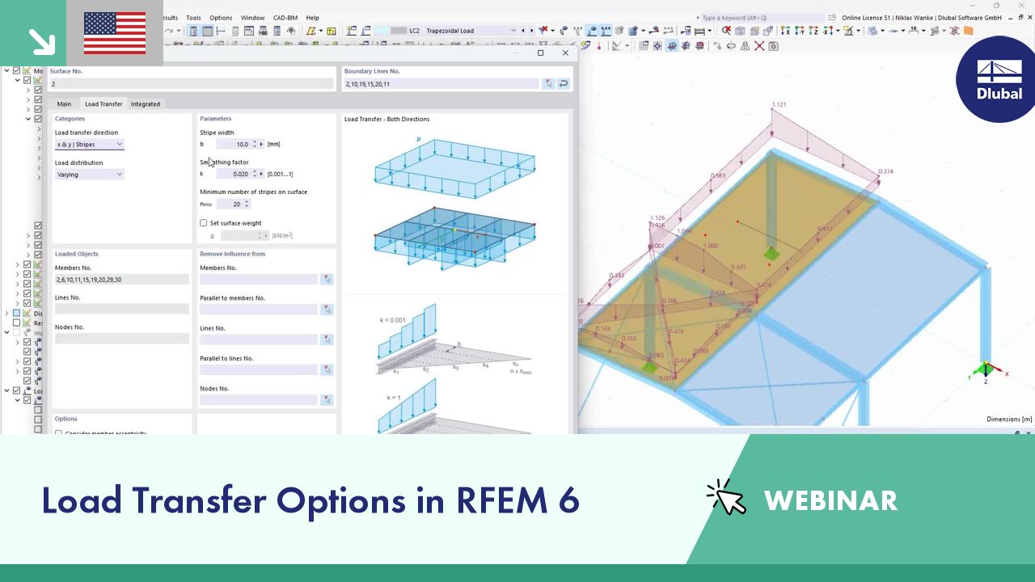
Task: Open the Load distribution dropdown showing Varying
Action: tap(89, 174)
